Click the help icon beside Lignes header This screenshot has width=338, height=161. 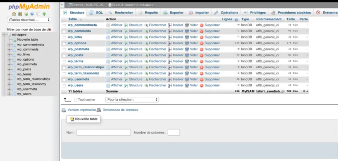[236, 20]
